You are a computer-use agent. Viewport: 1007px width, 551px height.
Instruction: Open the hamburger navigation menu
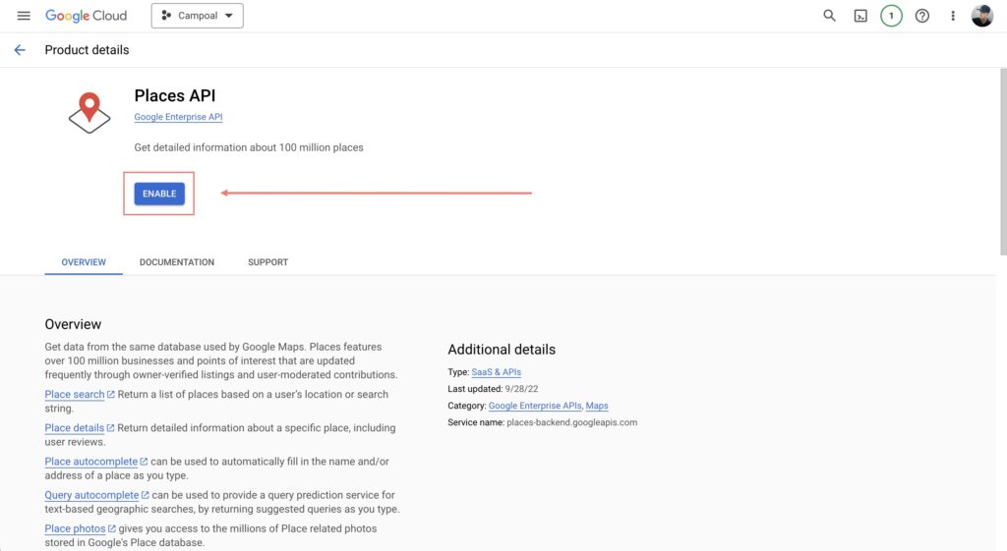pyautogui.click(x=24, y=16)
